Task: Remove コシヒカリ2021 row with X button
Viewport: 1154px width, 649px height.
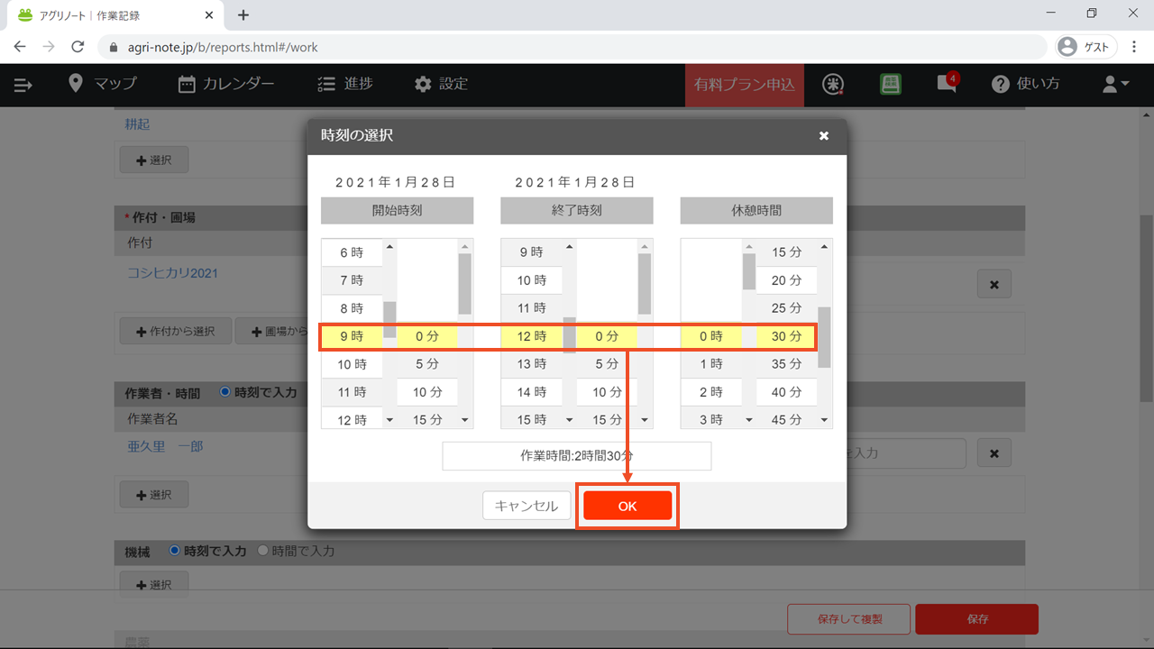Action: 994,284
